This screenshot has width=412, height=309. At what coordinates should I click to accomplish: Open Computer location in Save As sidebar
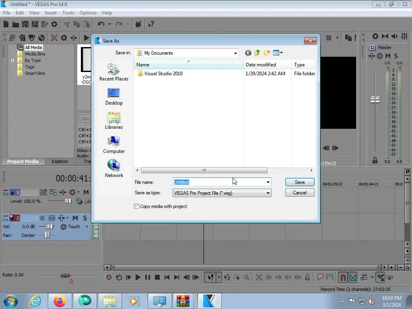click(114, 145)
